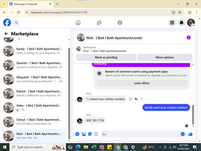This screenshot has height=151, width=201.
Task: Open conversation info purple icon
Action: [x=189, y=37]
